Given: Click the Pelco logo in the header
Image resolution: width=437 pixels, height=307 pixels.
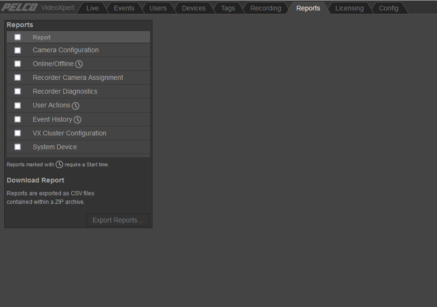Looking at the screenshot, I should [x=19, y=7].
